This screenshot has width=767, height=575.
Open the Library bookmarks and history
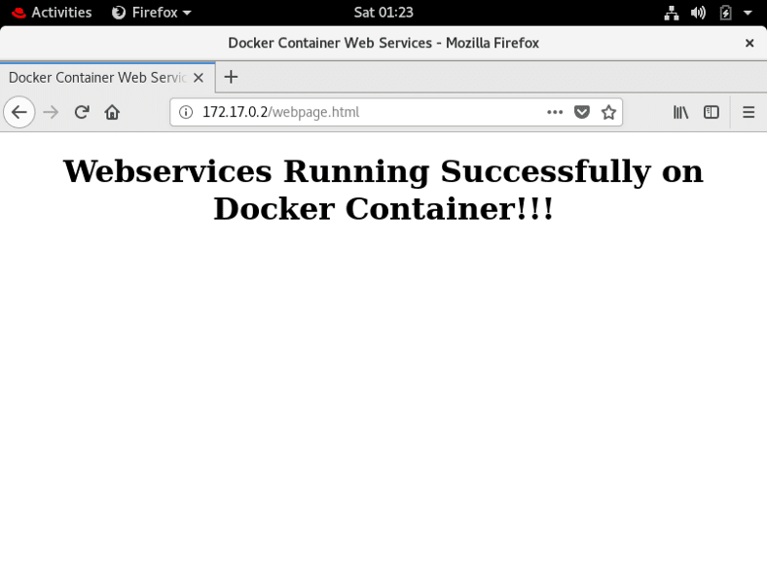680,113
